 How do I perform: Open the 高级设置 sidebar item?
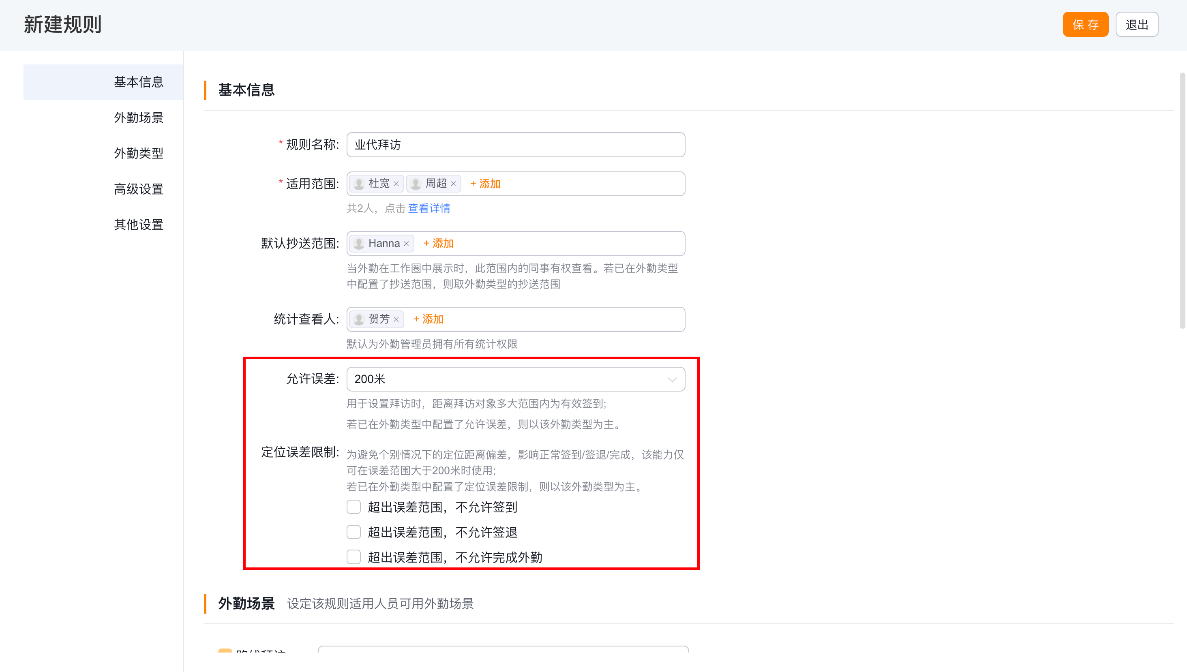pyautogui.click(x=139, y=189)
